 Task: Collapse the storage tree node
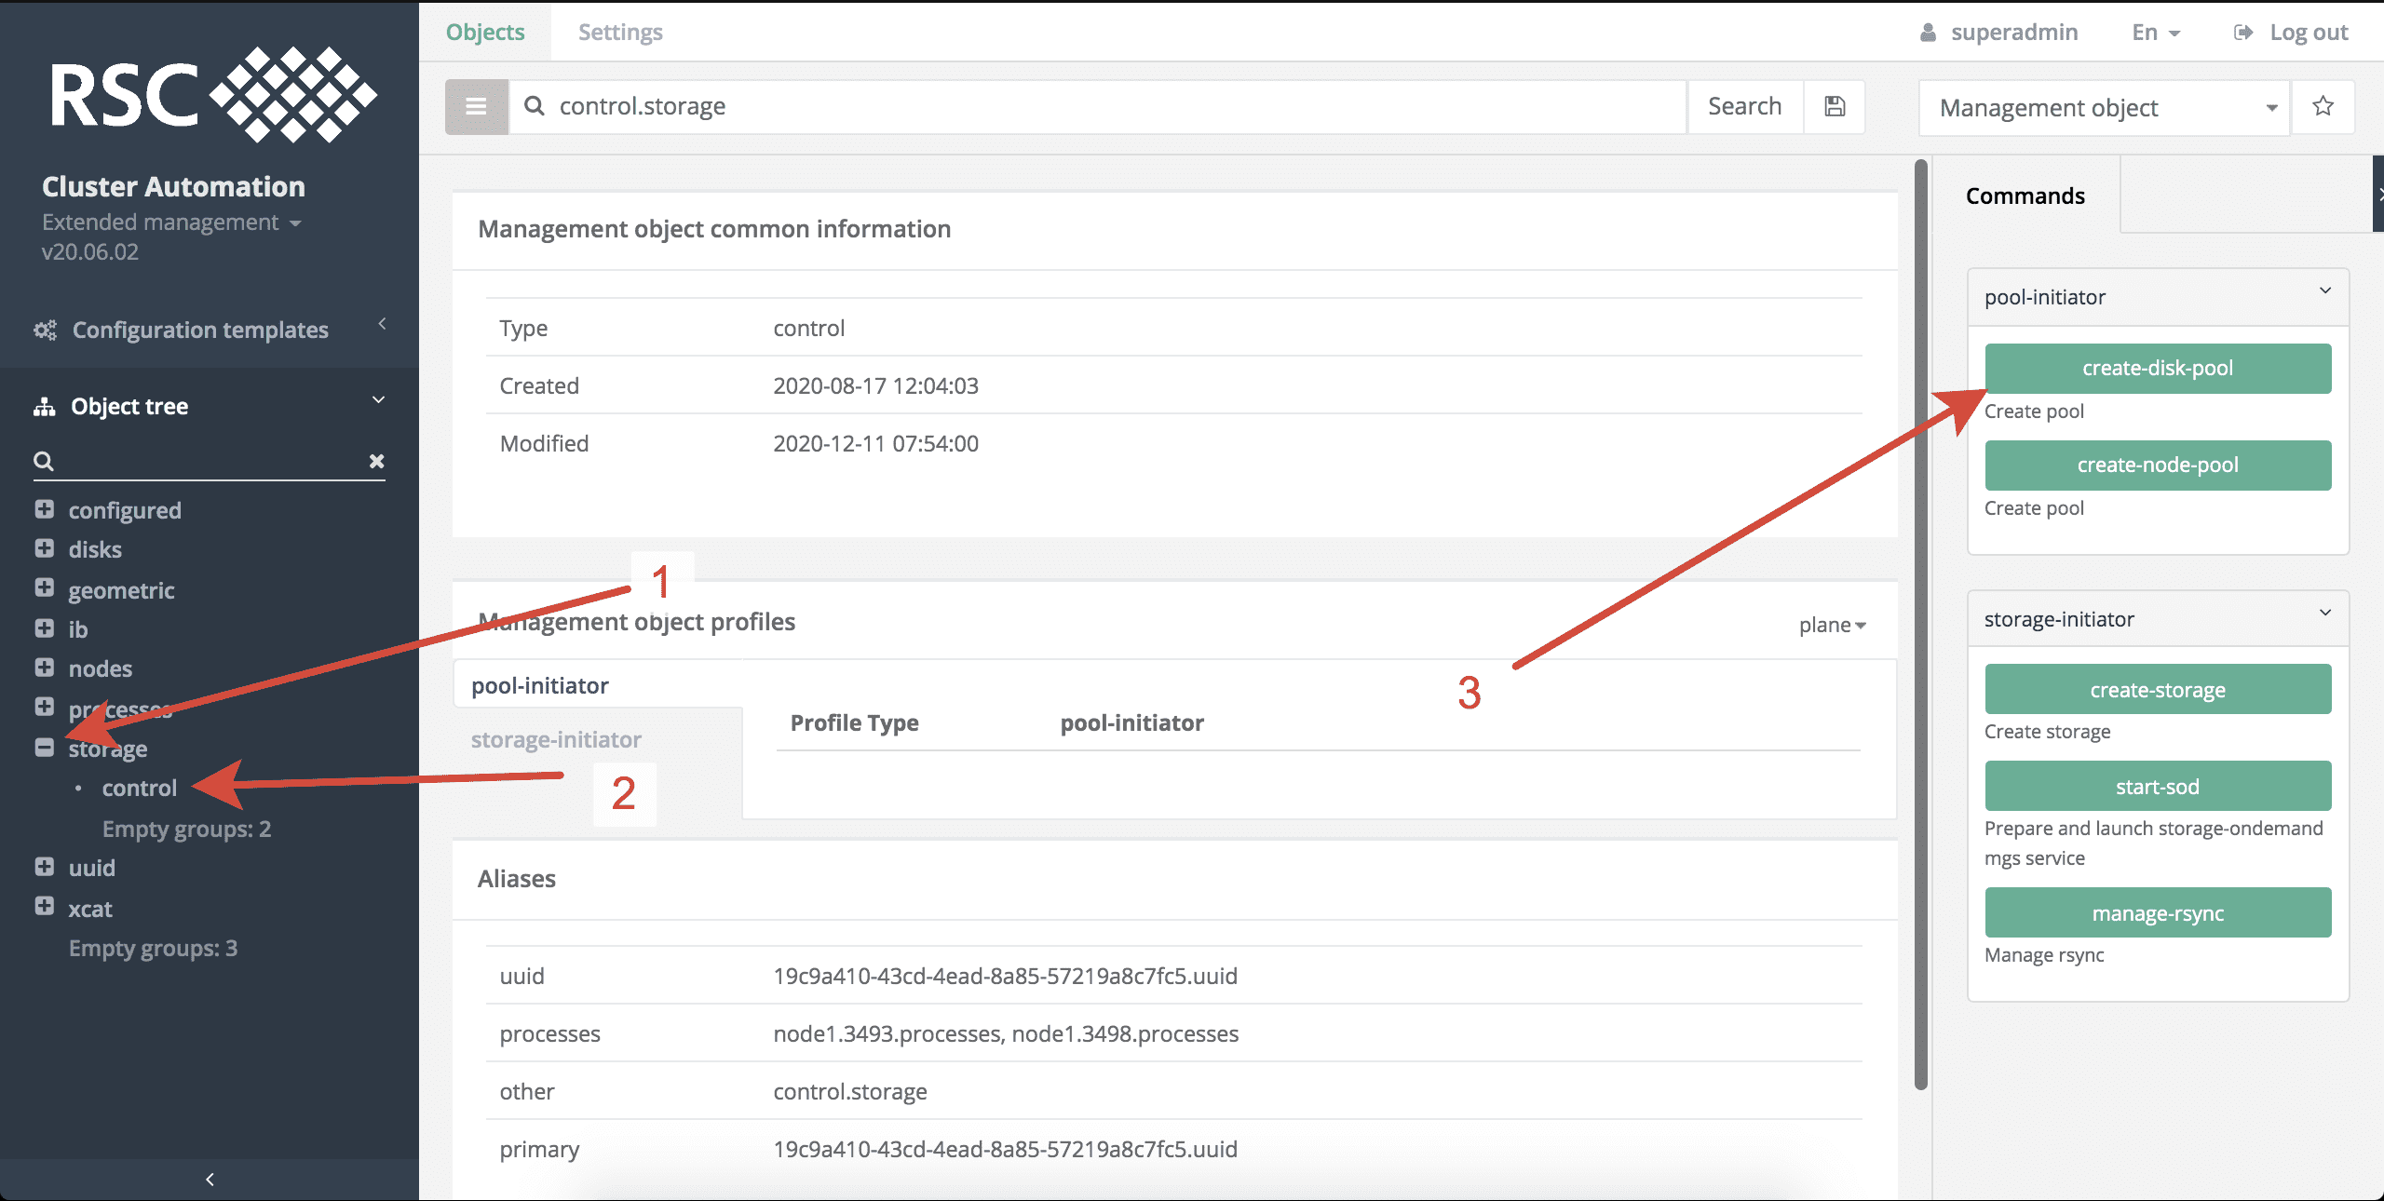[x=44, y=748]
